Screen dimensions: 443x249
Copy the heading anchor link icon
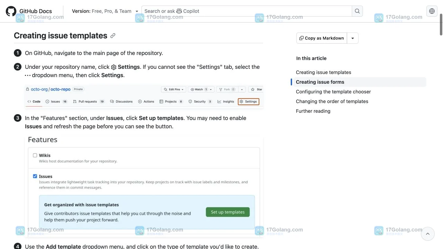(x=113, y=36)
